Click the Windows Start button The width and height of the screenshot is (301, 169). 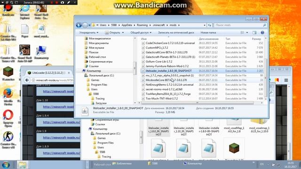6,165
